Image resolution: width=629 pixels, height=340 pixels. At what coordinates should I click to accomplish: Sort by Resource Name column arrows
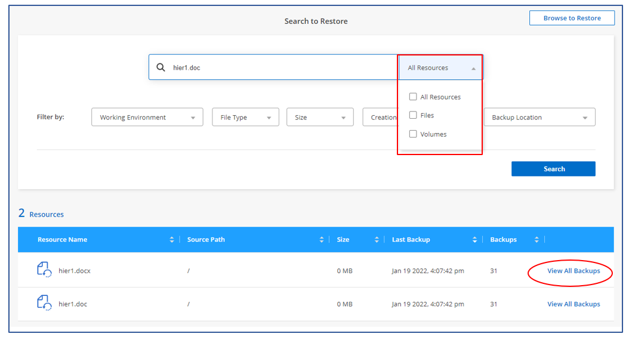(172, 239)
